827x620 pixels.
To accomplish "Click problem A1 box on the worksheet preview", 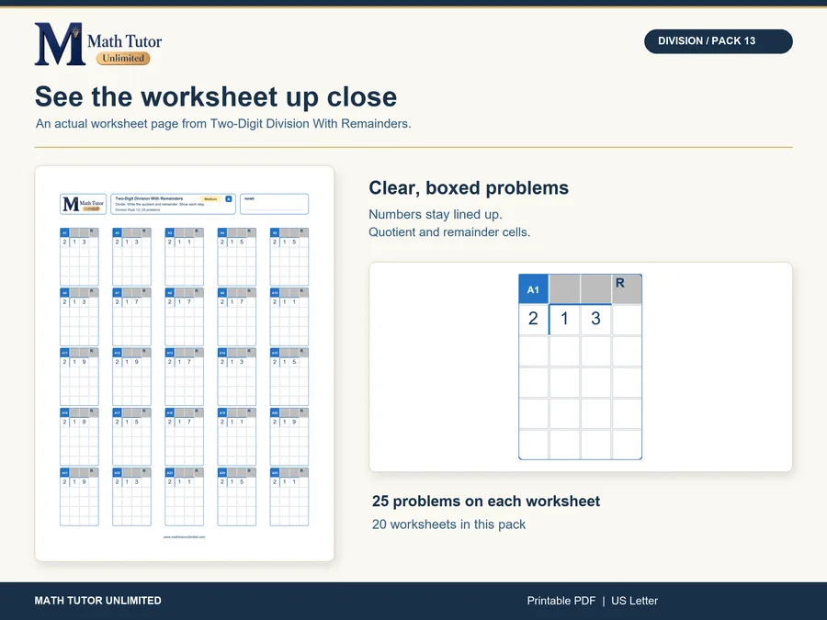I will click(79, 257).
